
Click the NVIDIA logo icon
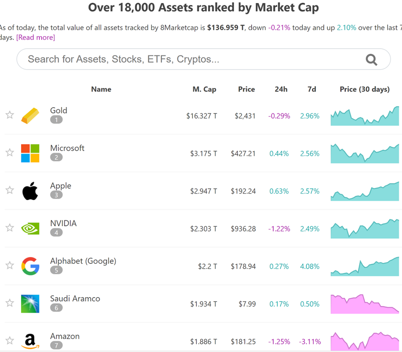(30, 228)
